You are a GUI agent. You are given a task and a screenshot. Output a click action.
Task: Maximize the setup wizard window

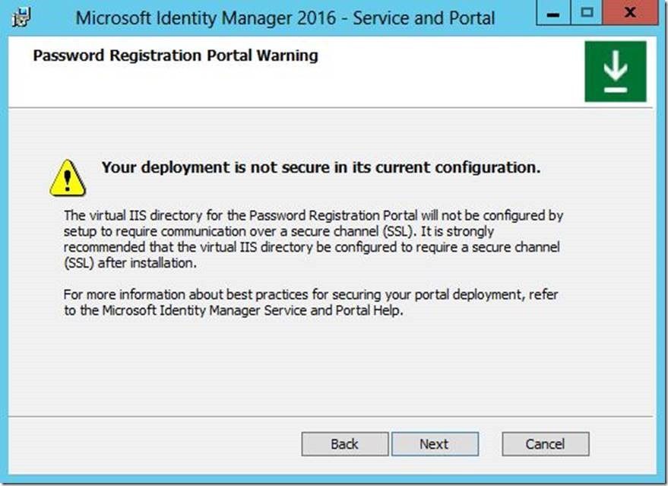[587, 13]
